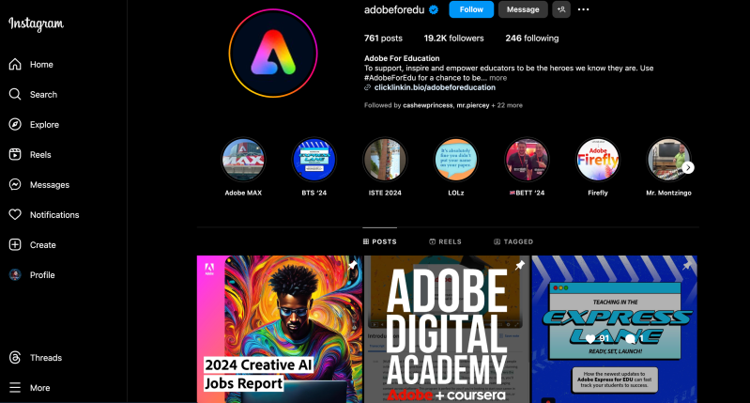
Task: Click the Create plus icon
Action: pyautogui.click(x=15, y=244)
